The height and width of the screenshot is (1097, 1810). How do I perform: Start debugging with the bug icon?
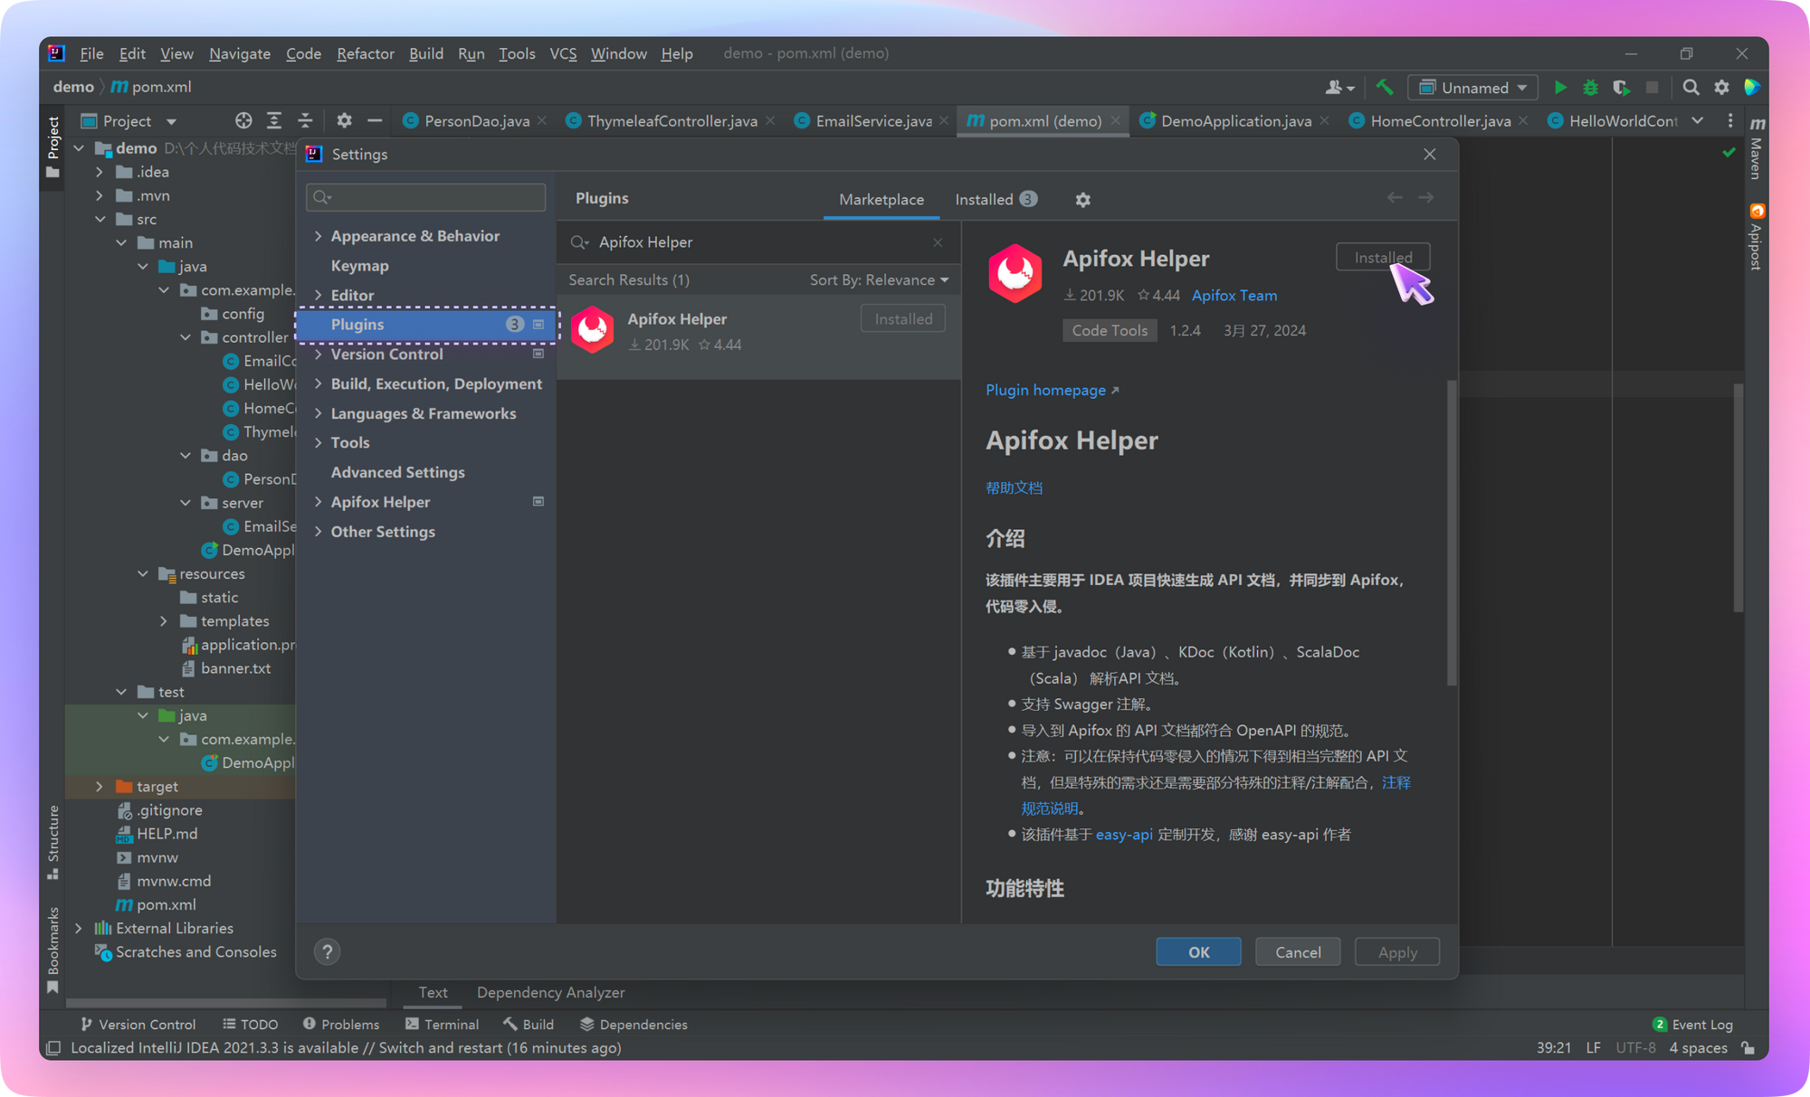tap(1590, 88)
